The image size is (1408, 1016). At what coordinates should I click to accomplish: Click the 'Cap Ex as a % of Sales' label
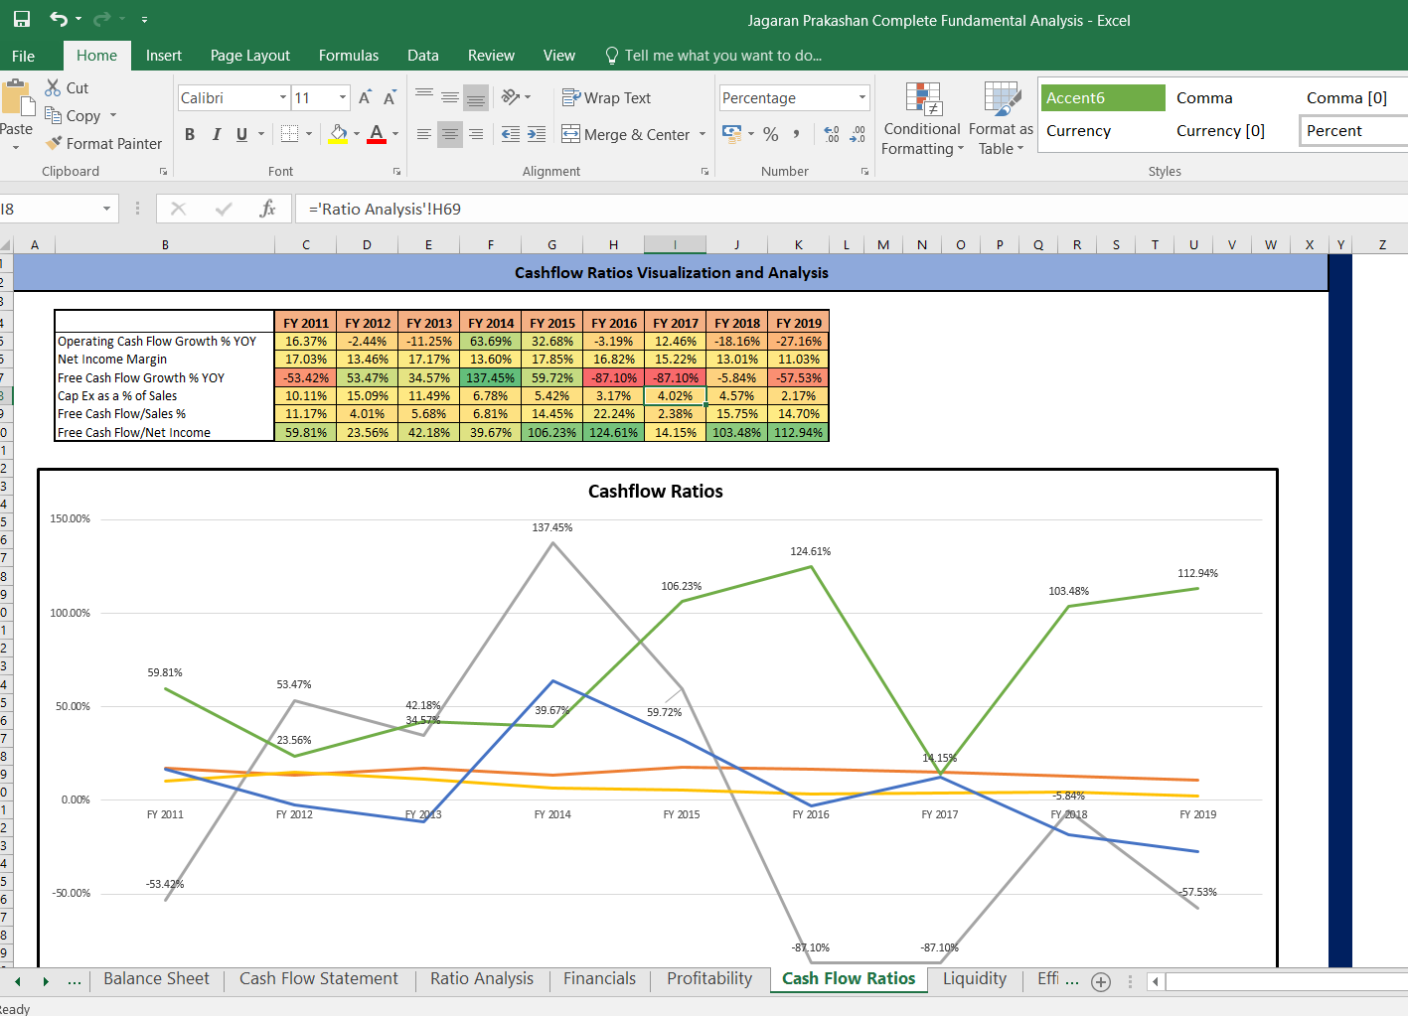[117, 395]
